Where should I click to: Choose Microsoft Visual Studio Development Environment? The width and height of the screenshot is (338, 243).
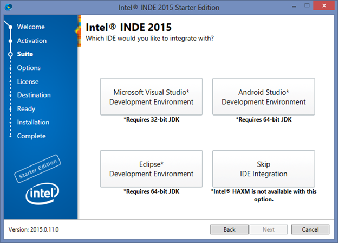[151, 97]
